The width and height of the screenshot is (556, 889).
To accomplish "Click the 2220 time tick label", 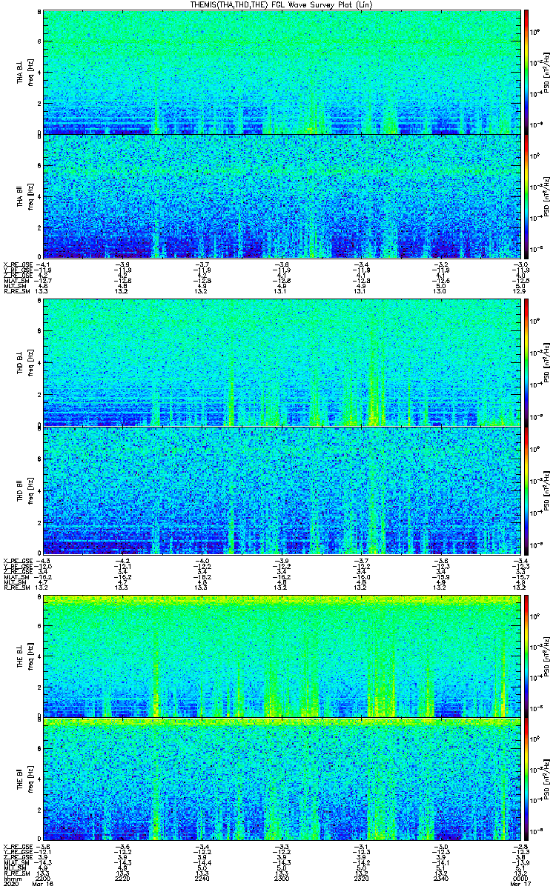I will [122, 879].
